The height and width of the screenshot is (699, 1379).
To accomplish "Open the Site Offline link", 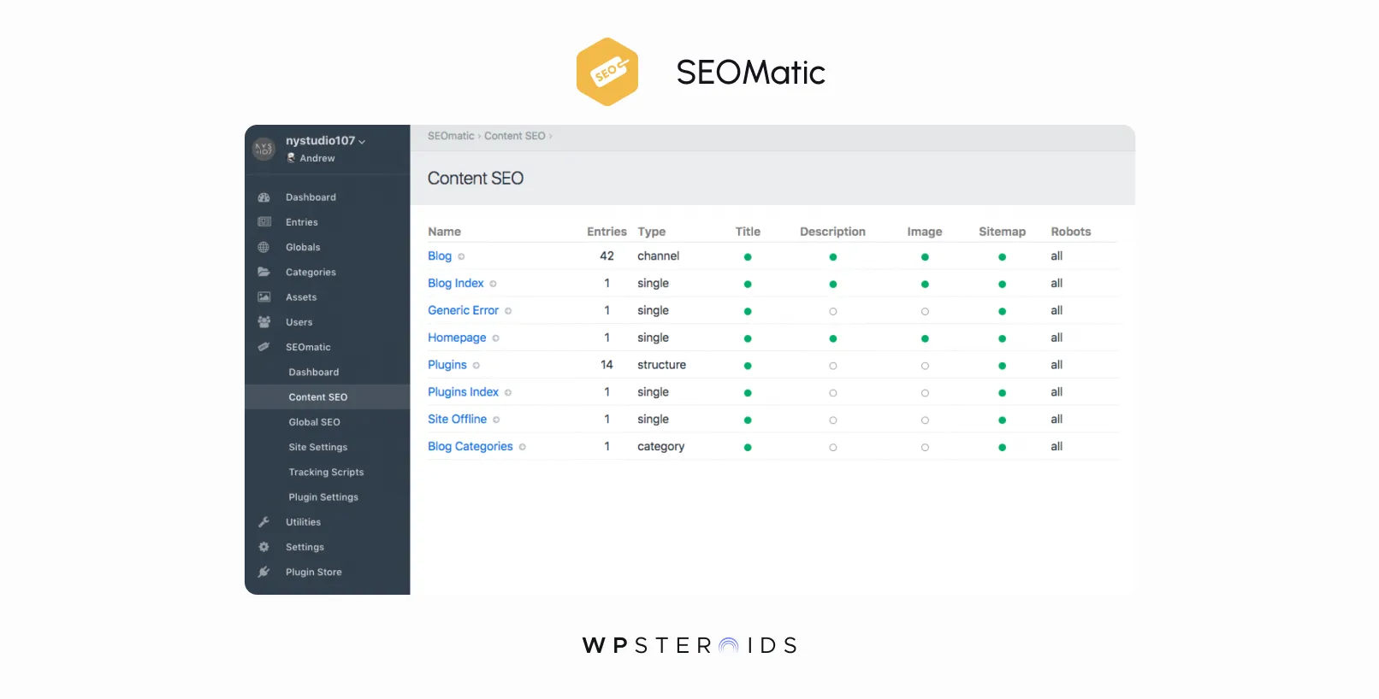I will click(x=457, y=420).
